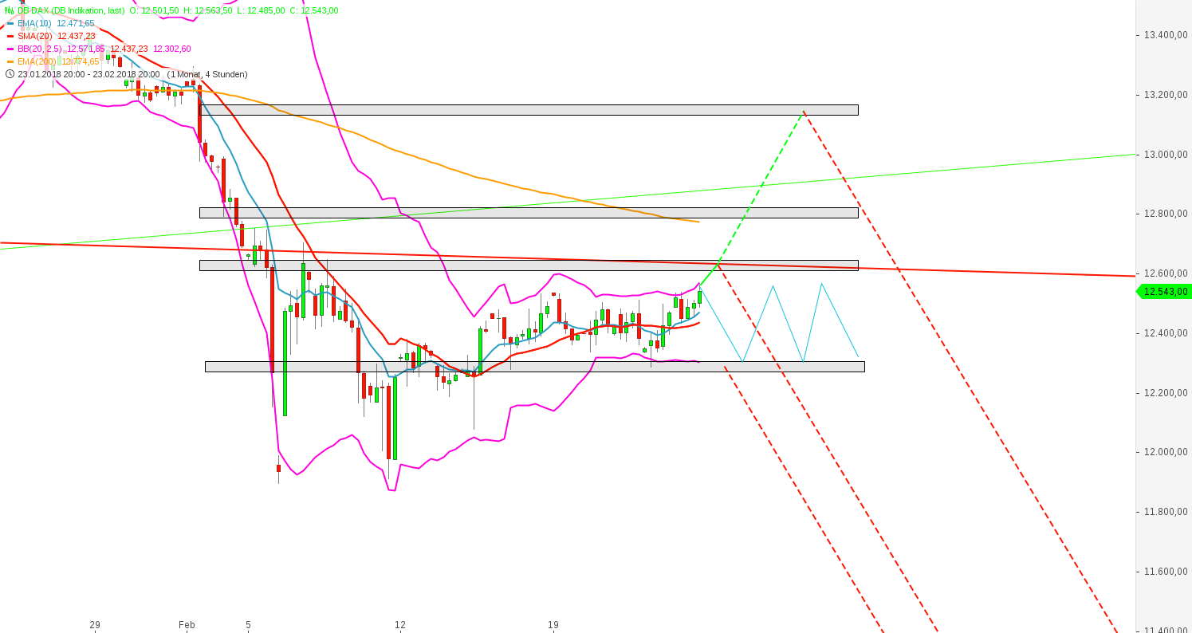This screenshot has width=1192, height=633.
Task: Click the Feb label on the time axis
Action: (187, 626)
